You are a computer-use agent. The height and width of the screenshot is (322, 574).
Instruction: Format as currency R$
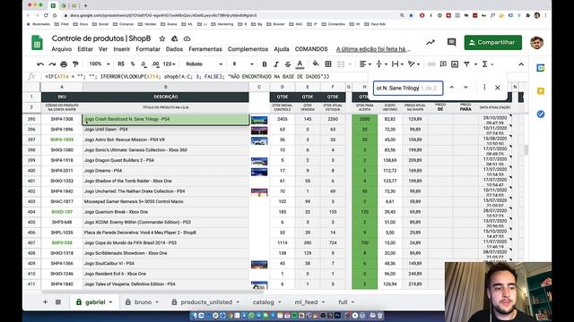point(121,64)
